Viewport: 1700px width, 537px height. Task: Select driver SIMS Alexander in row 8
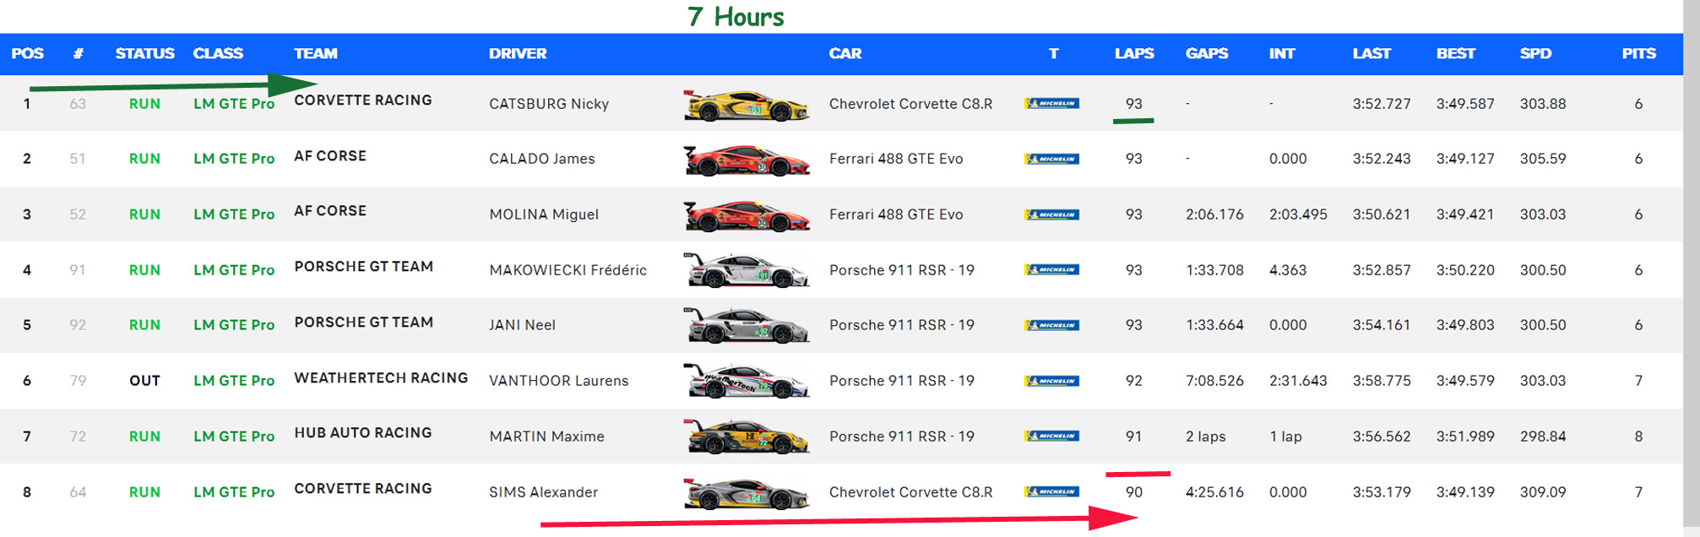tap(543, 492)
